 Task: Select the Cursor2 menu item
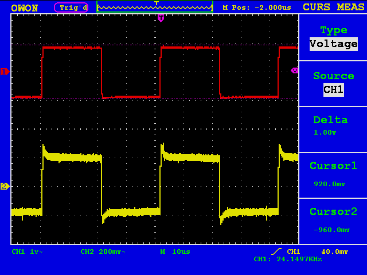[333, 221]
